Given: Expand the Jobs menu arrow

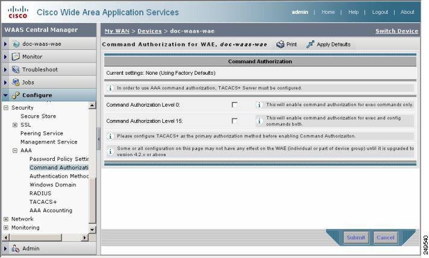Looking at the screenshot, I should click(5, 83).
